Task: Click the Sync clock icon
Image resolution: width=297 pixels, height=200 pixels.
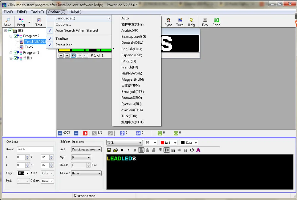Action: coord(168,20)
